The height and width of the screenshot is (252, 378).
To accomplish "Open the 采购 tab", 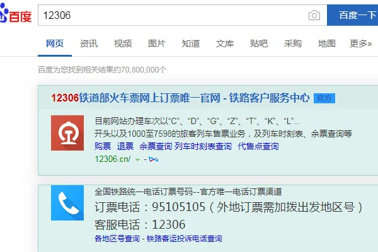I will (x=293, y=43).
